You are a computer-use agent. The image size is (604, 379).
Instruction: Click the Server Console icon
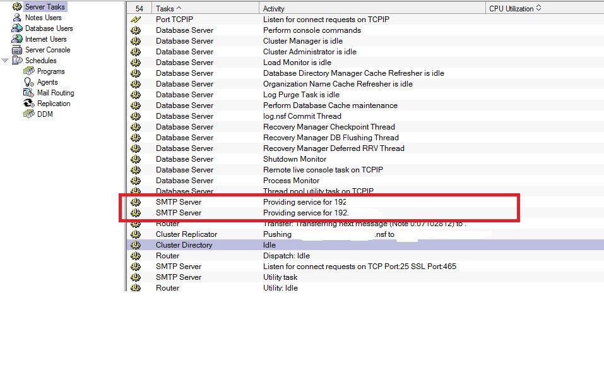pos(17,50)
